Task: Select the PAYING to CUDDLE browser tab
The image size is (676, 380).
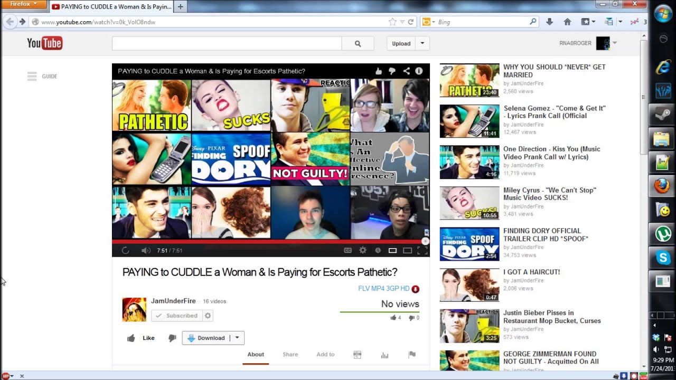Action: (x=111, y=7)
